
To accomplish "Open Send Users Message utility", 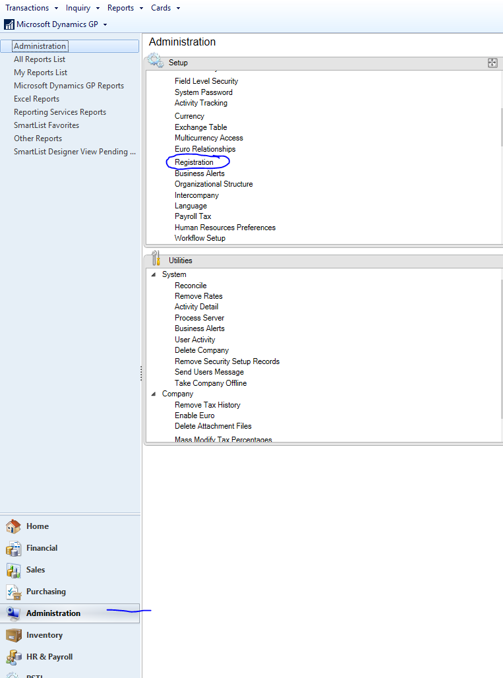I will point(209,372).
